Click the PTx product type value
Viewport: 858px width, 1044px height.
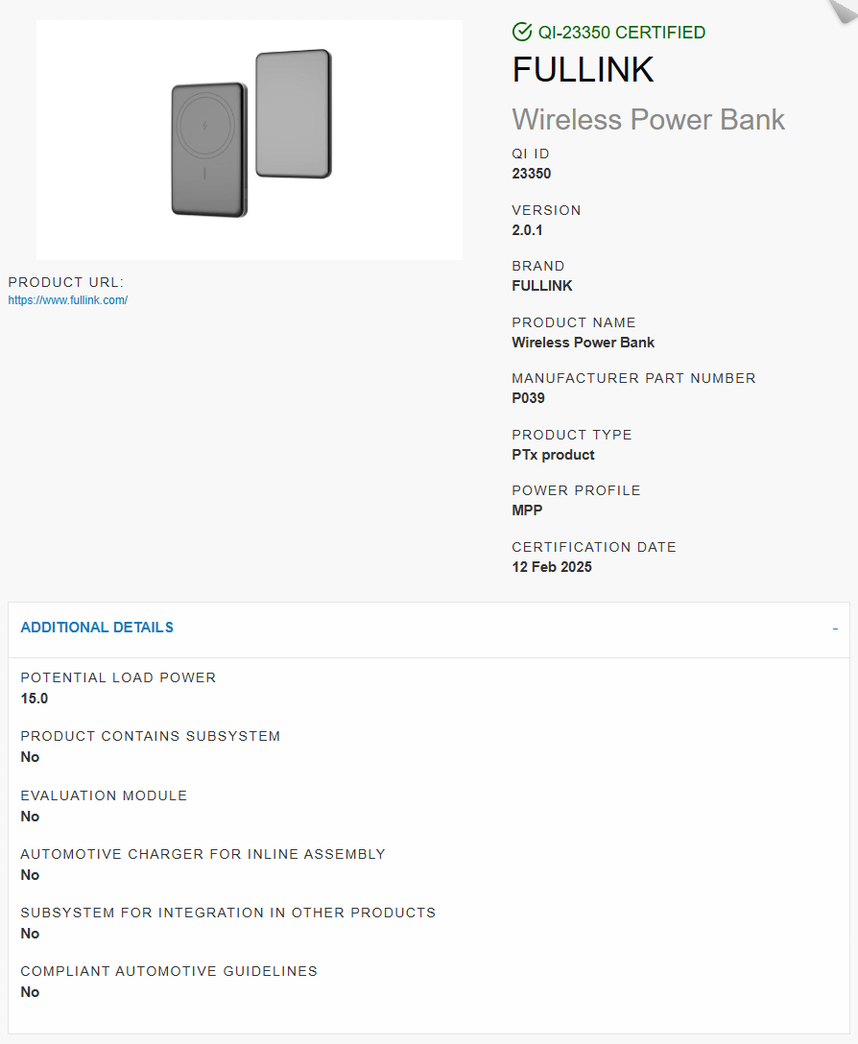pos(553,455)
